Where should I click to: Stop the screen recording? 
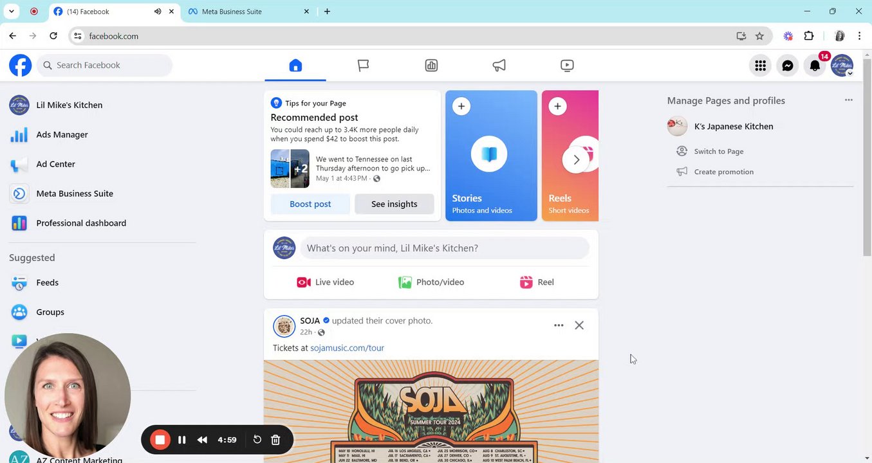tap(160, 440)
